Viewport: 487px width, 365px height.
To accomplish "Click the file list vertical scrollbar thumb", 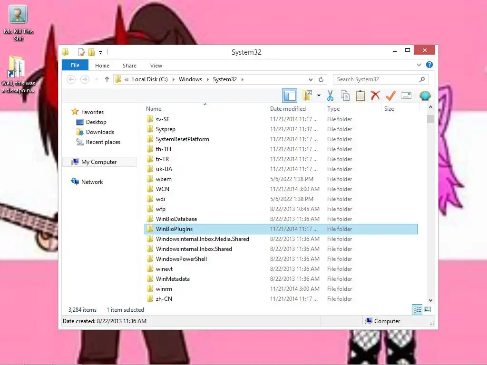I will [x=430, y=119].
